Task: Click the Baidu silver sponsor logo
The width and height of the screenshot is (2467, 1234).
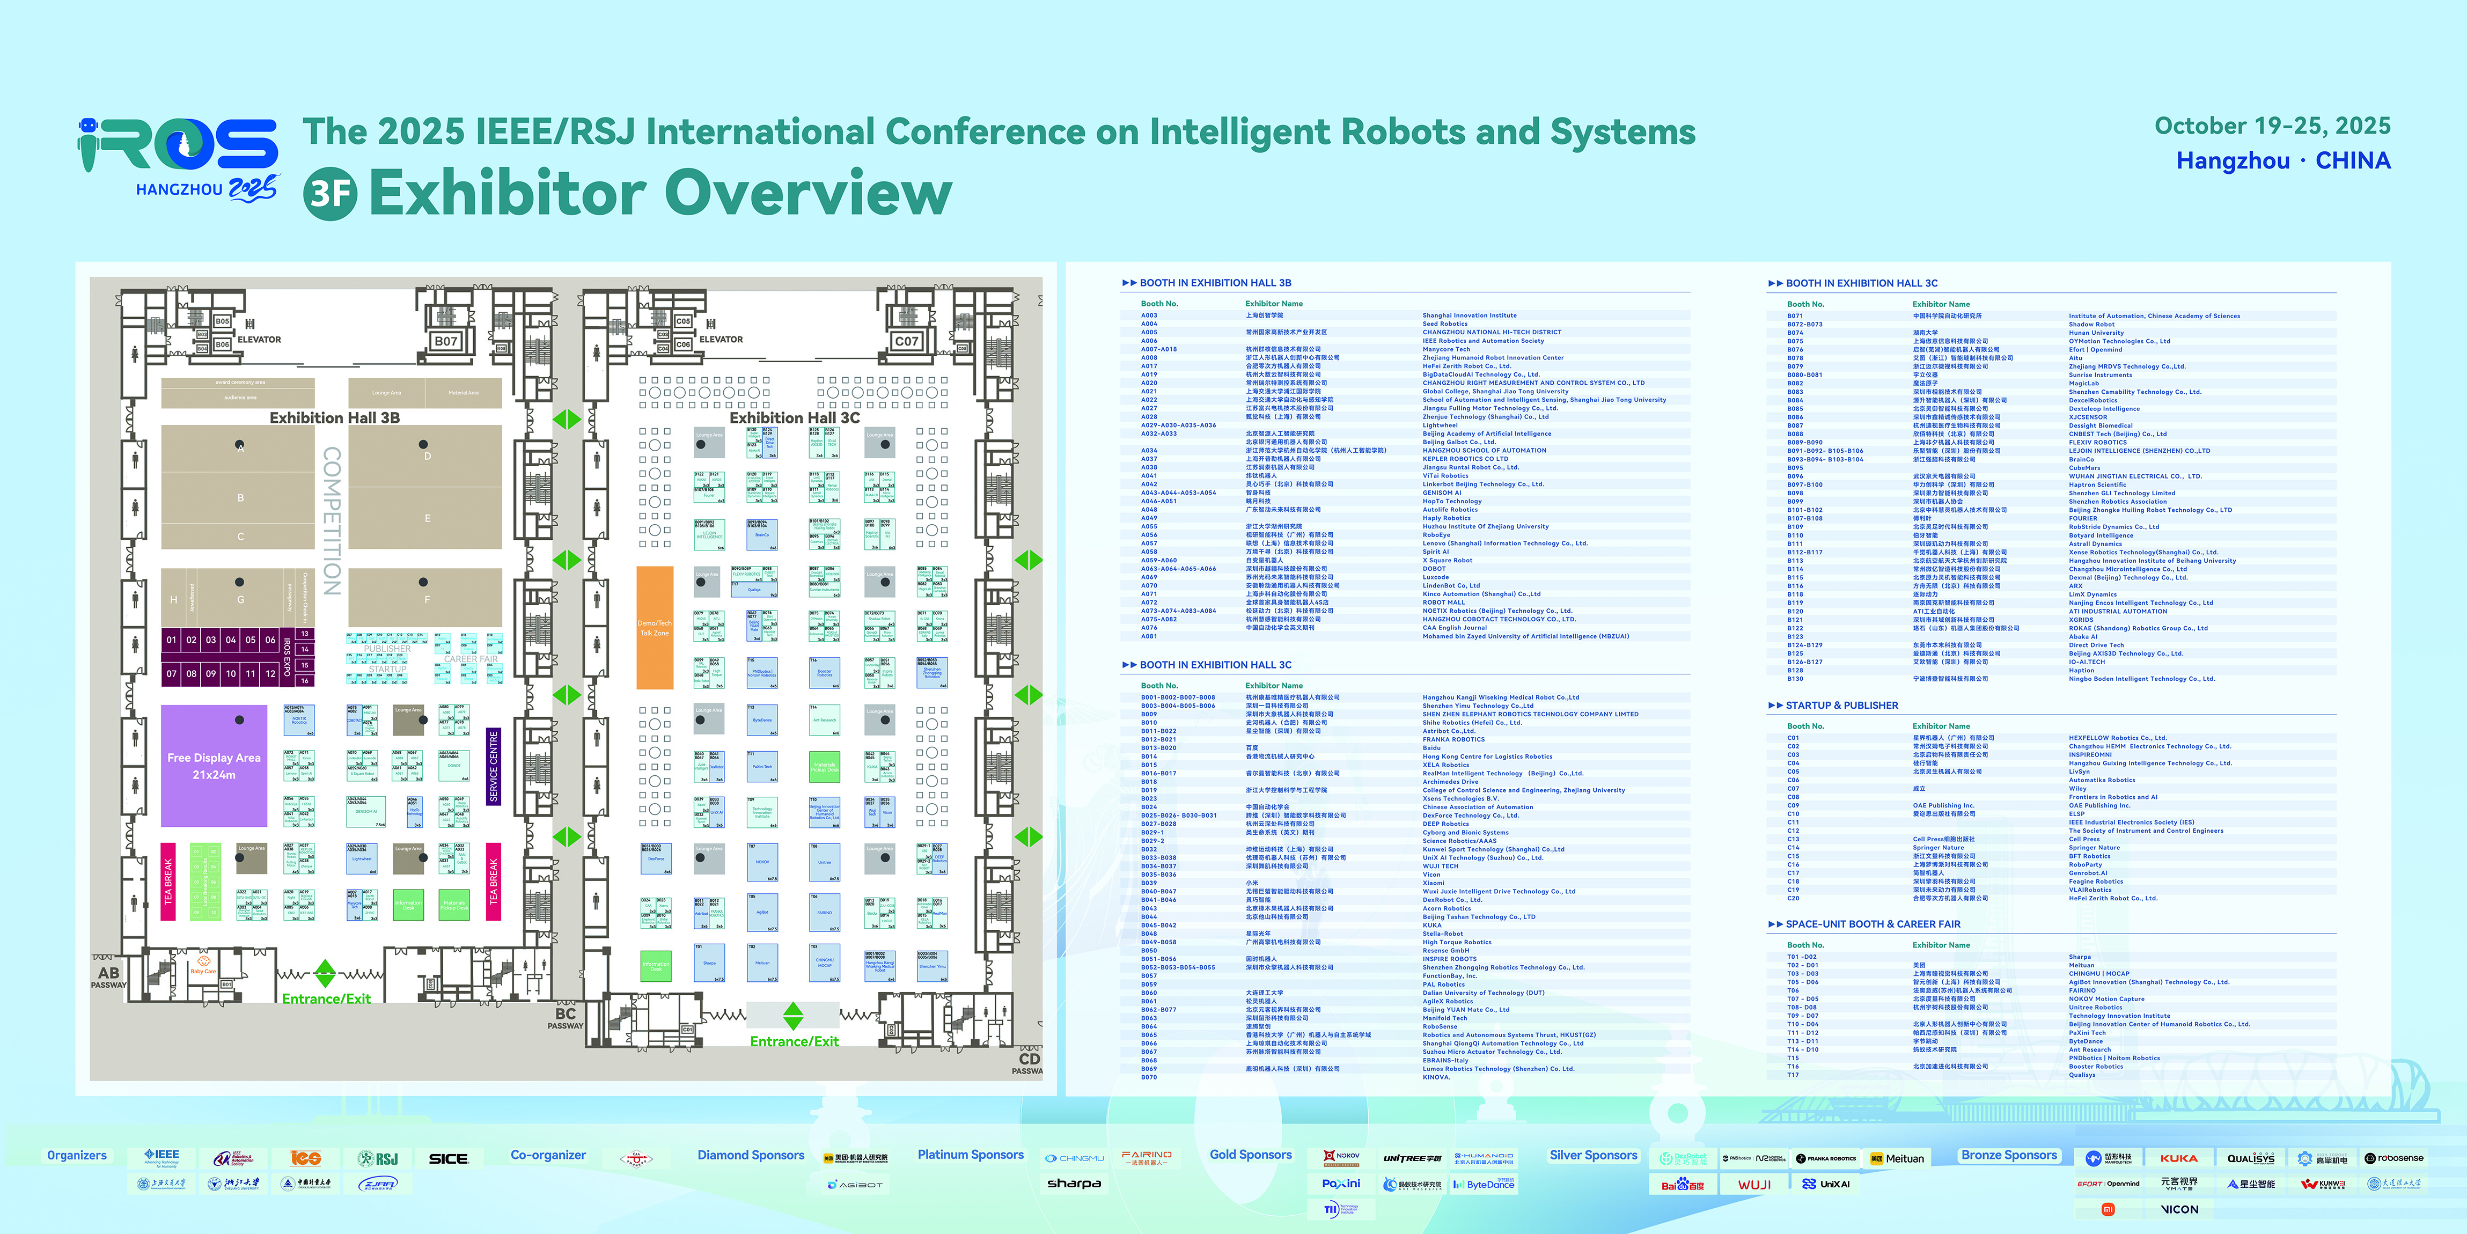Action: (x=1683, y=1185)
